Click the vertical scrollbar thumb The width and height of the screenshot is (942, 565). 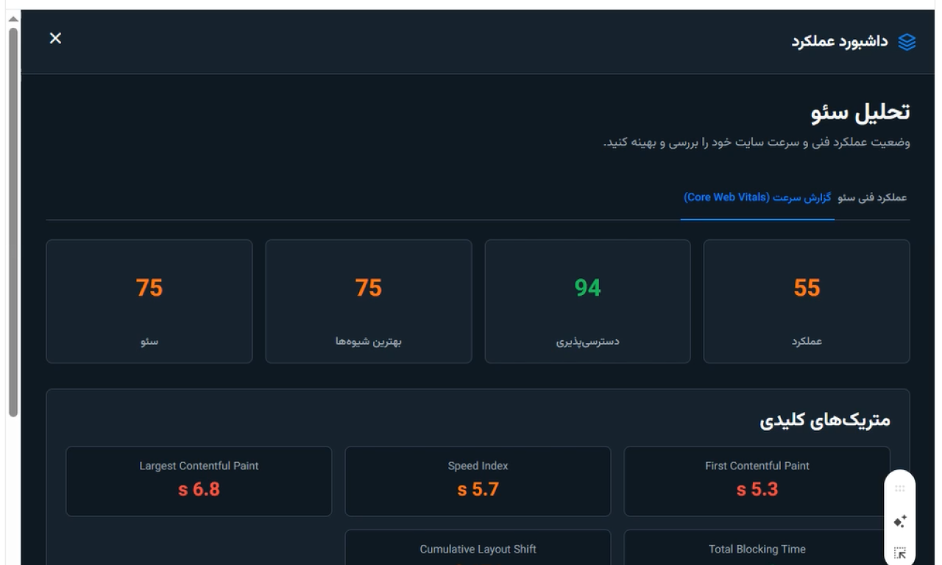coord(13,221)
